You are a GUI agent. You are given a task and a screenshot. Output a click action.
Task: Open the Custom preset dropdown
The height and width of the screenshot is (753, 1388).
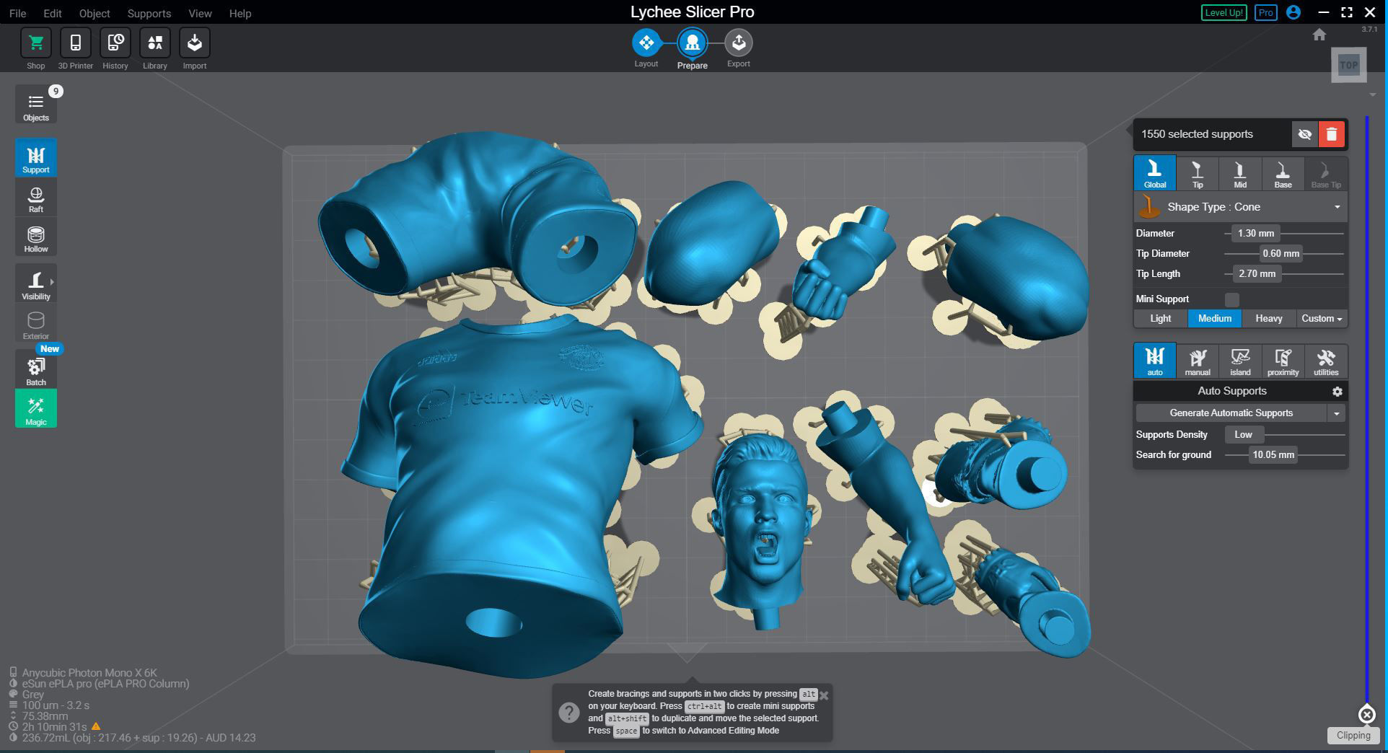tap(1322, 318)
